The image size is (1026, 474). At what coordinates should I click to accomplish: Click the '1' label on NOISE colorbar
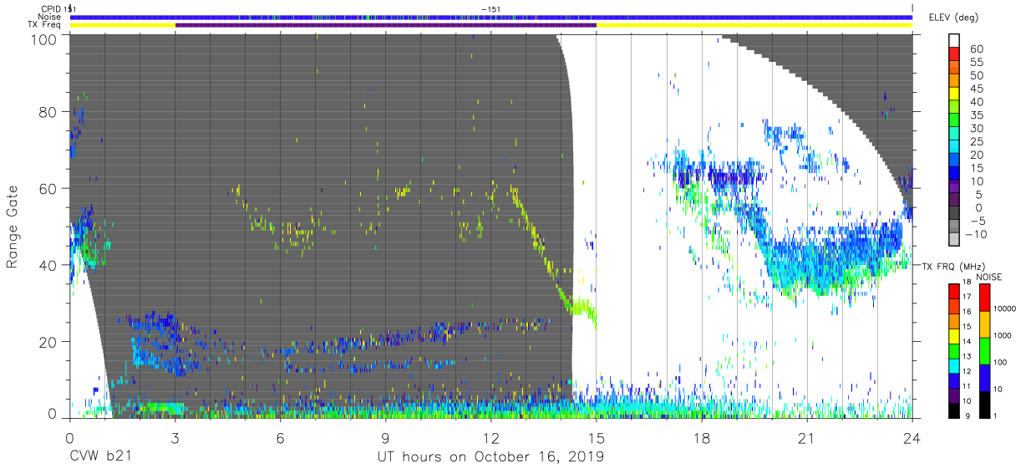995,415
